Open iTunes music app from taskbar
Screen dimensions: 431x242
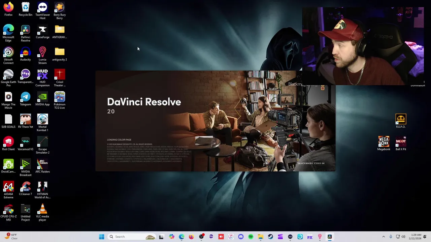coord(231,237)
